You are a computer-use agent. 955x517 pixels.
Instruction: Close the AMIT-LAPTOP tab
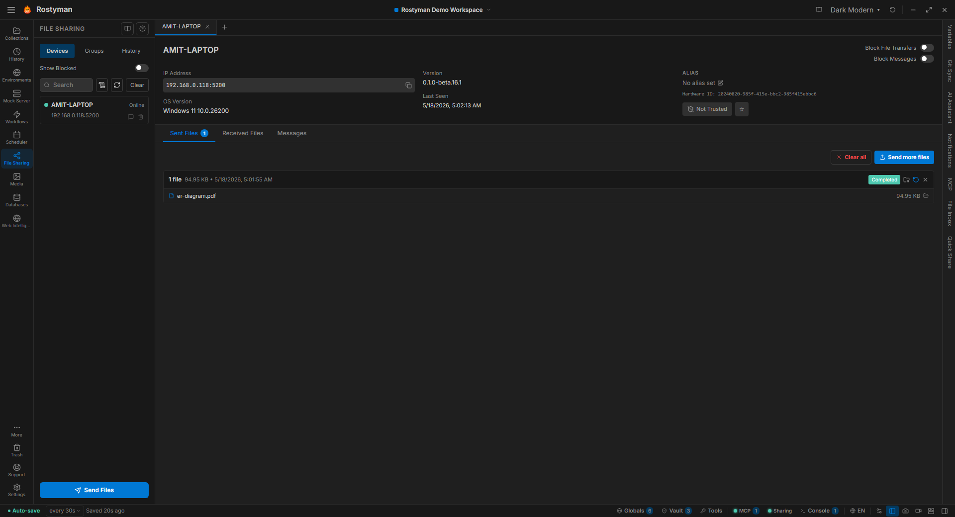click(x=207, y=27)
